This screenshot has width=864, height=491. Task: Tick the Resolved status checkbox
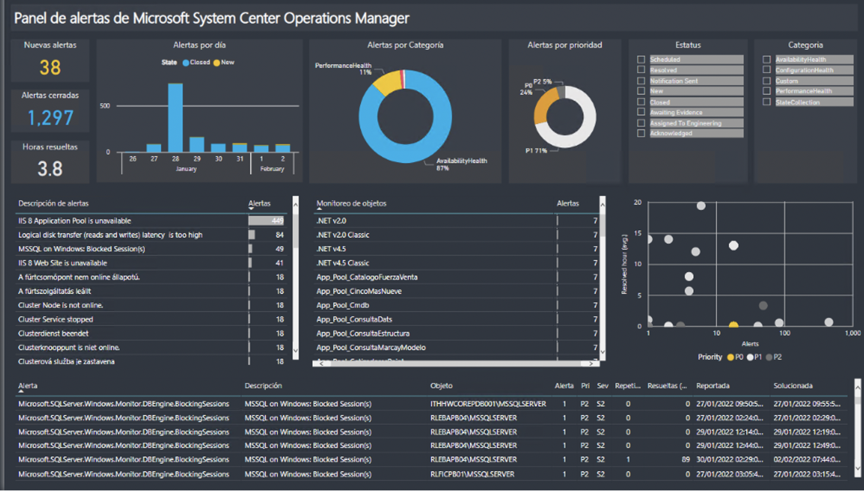click(641, 70)
